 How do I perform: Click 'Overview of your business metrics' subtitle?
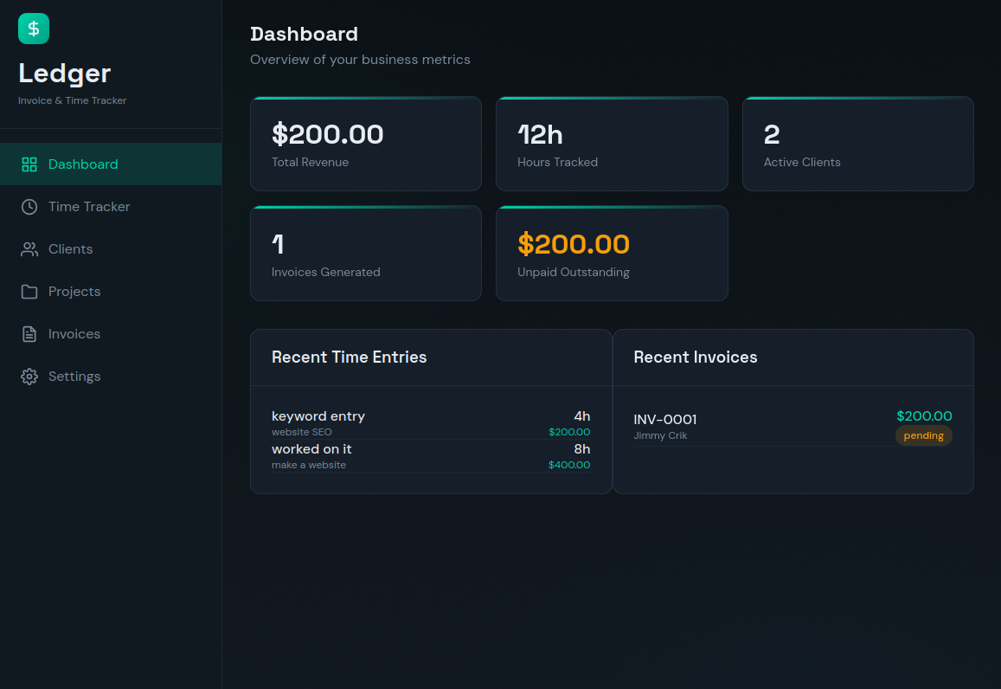point(360,60)
